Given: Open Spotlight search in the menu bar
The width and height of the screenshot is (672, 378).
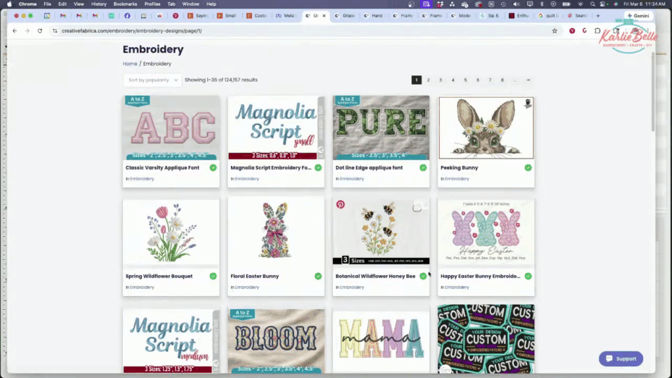Looking at the screenshot, I should click(593, 4).
